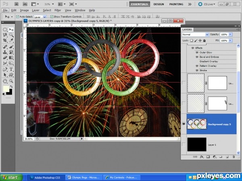
Task: Open the Fill slider arrow
Action: (230, 41)
